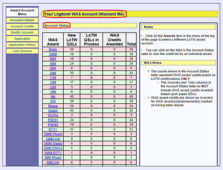The image size is (223, 170).
Task: Open the 40M award link
Action: pos(53,64)
